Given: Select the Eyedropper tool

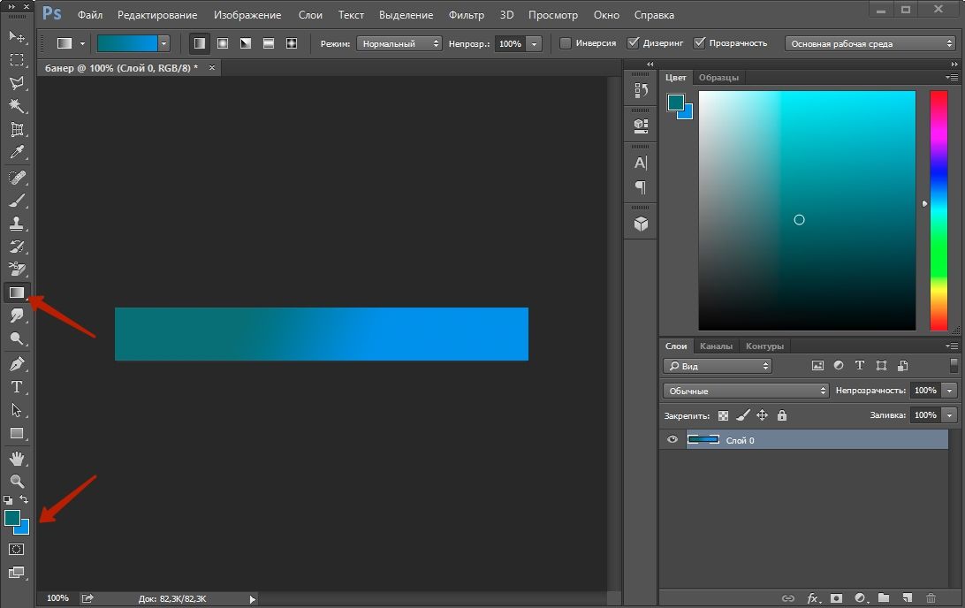Looking at the screenshot, I should click(x=17, y=152).
